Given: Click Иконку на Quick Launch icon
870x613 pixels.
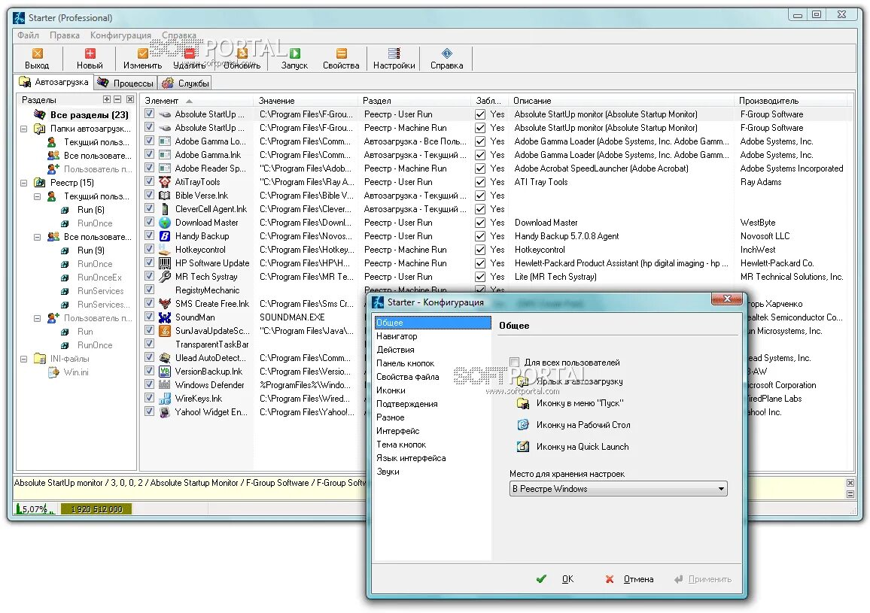Looking at the screenshot, I should (522, 447).
